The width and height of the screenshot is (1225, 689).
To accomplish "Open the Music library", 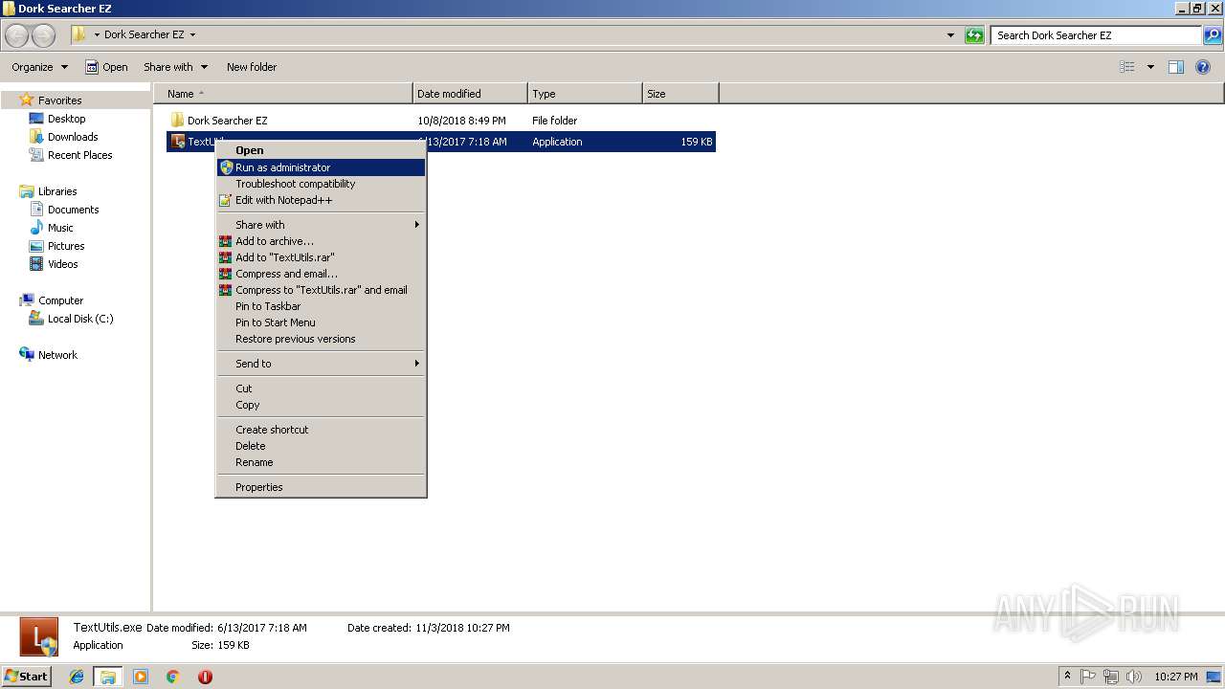I will pyautogui.click(x=60, y=228).
